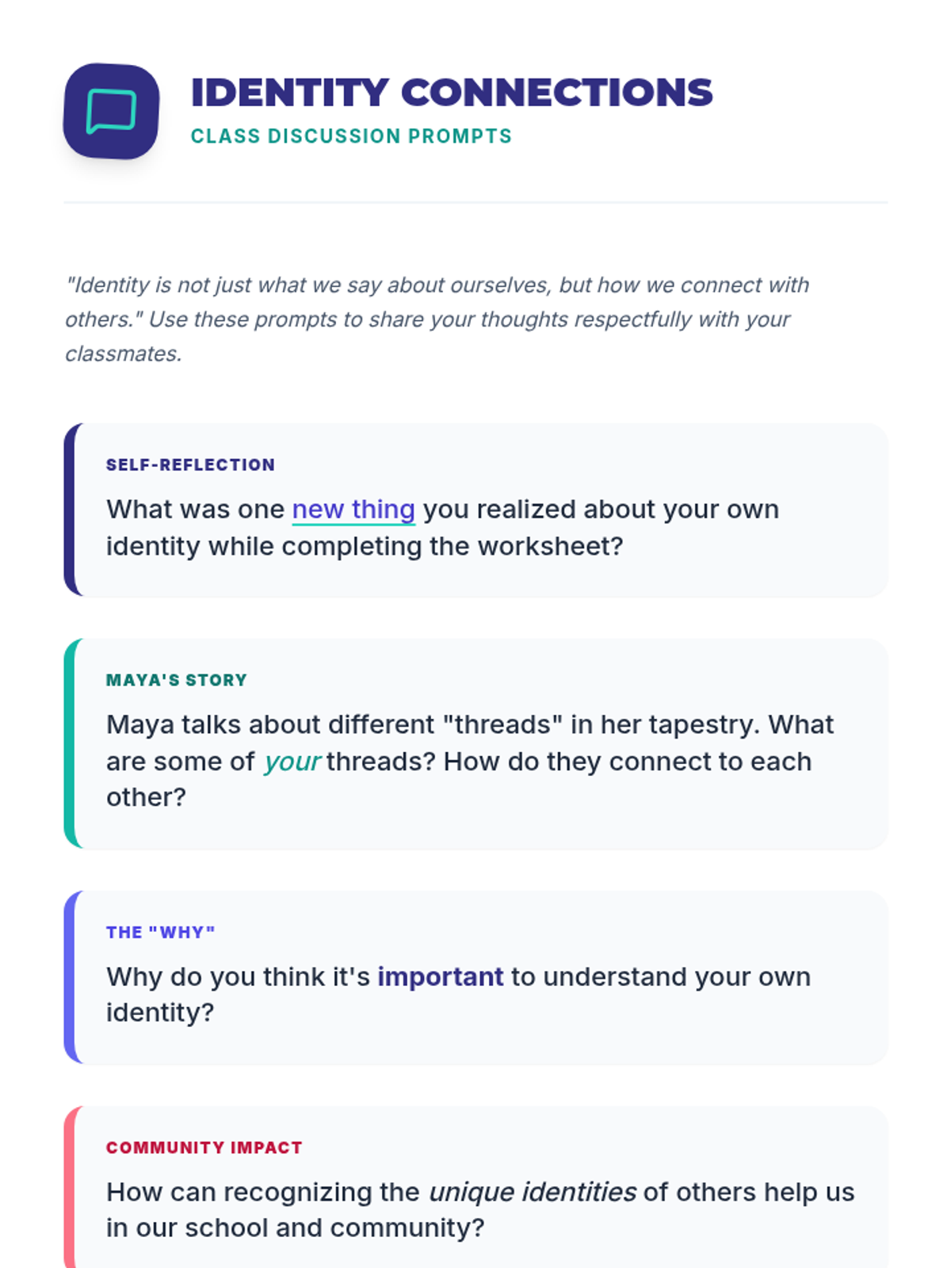This screenshot has width=951, height=1268.
Task: Click the navy accent bar of Self-Reflection card
Action: (70, 510)
